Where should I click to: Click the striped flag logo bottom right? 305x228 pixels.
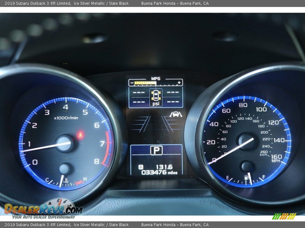tap(284, 216)
